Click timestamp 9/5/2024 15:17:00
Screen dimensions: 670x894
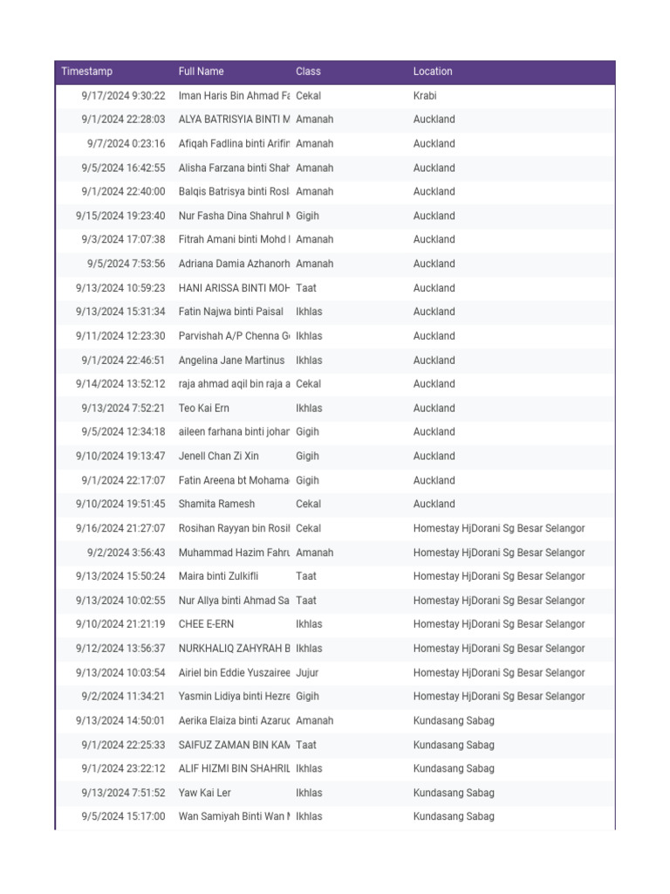click(x=123, y=816)
